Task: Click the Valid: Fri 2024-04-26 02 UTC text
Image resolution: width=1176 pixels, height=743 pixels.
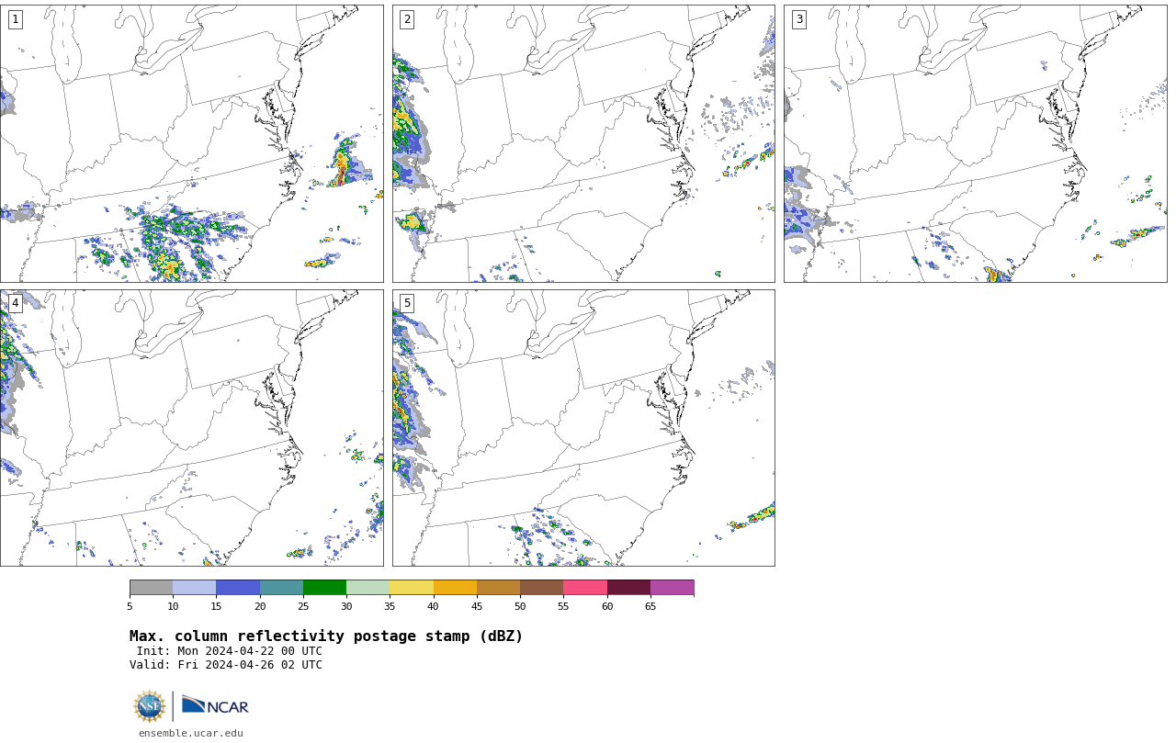Action: [x=226, y=665]
